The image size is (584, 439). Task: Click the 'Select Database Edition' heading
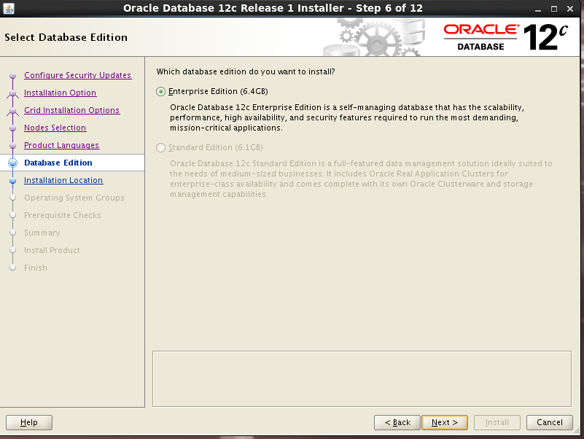(x=66, y=37)
